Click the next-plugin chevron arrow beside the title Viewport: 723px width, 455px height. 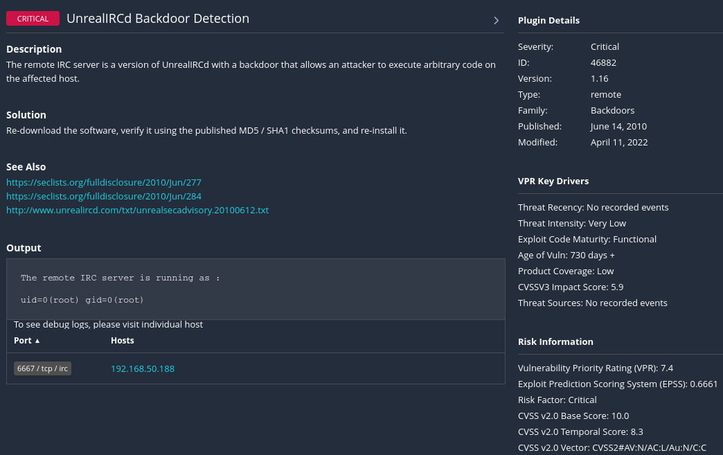tap(496, 20)
